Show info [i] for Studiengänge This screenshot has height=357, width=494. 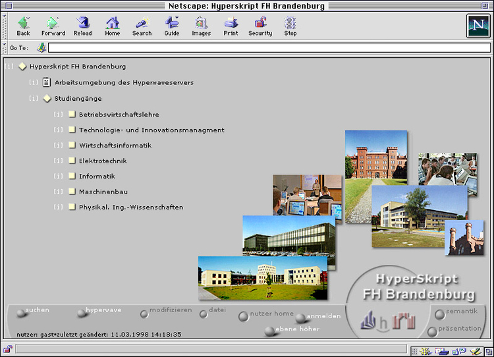(x=34, y=98)
